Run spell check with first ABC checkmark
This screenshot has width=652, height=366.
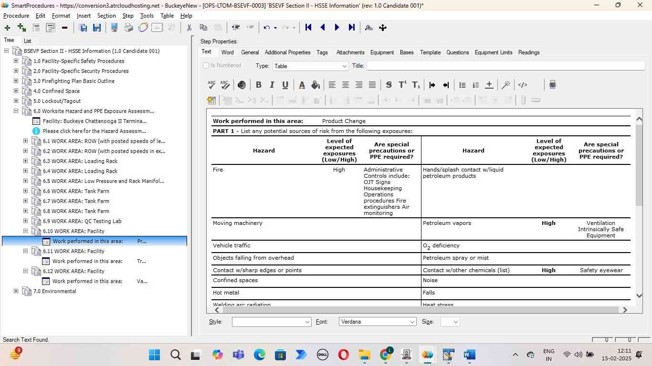[x=212, y=85]
